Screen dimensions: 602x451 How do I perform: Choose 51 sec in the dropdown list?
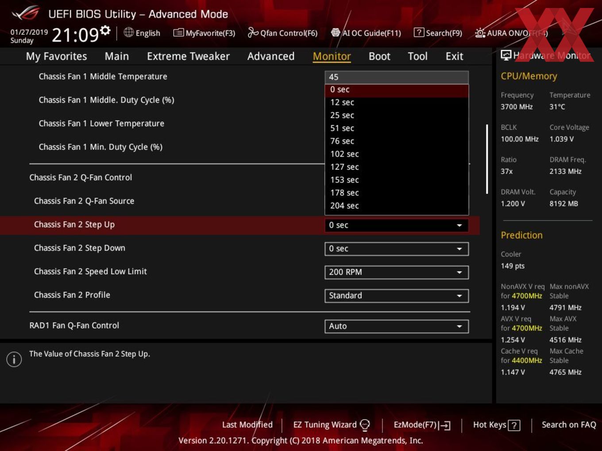click(x=397, y=128)
